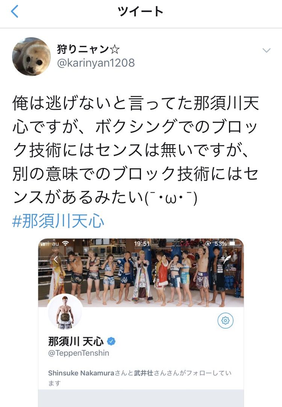Open the @karinyan1208 handle
The image size is (282, 407).
96,63
